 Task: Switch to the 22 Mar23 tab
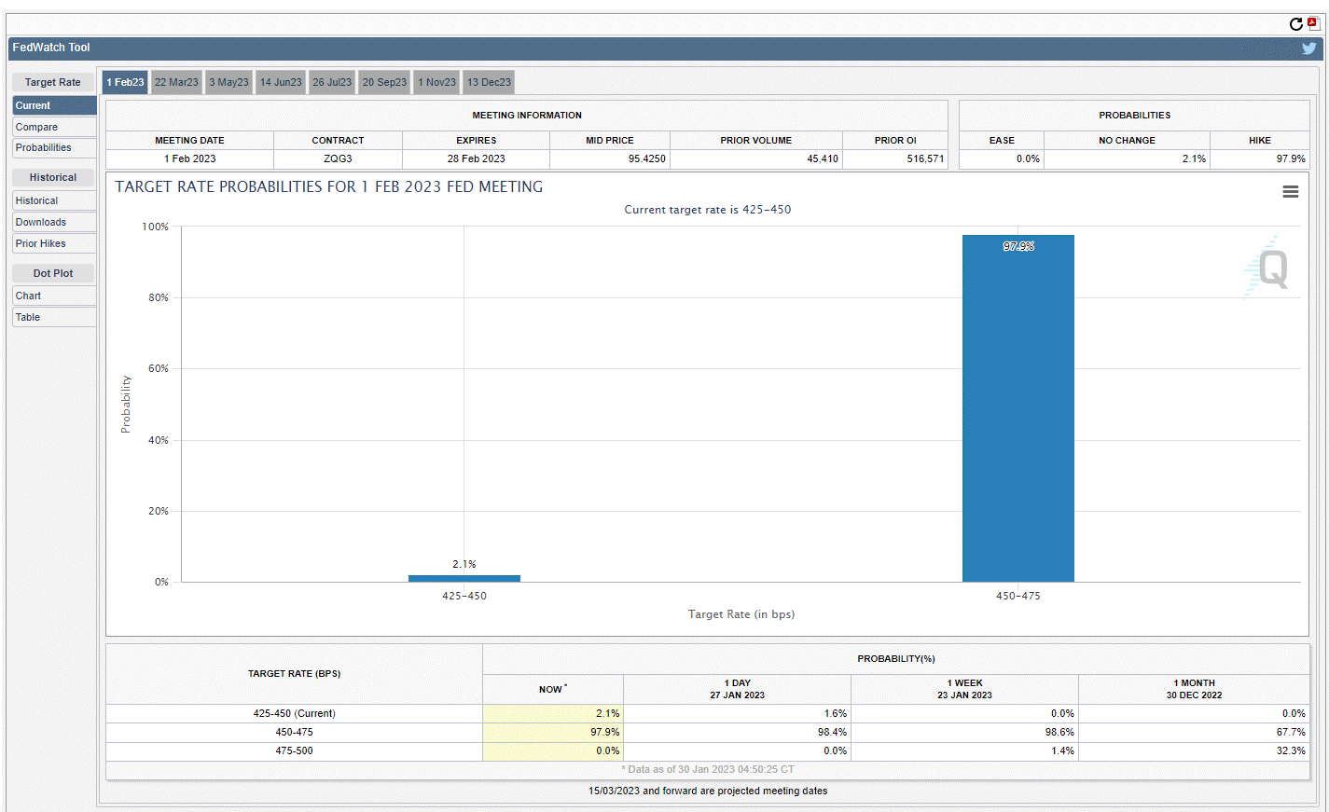point(176,82)
